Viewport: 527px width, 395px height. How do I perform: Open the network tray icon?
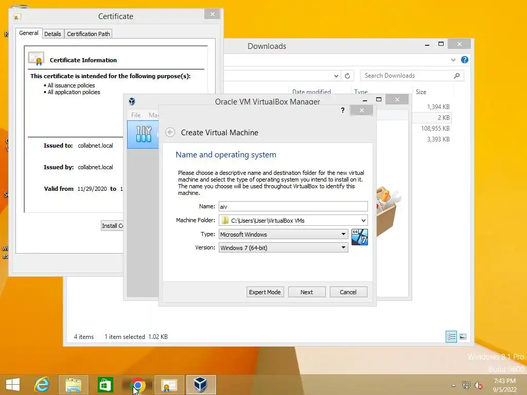(x=466, y=385)
